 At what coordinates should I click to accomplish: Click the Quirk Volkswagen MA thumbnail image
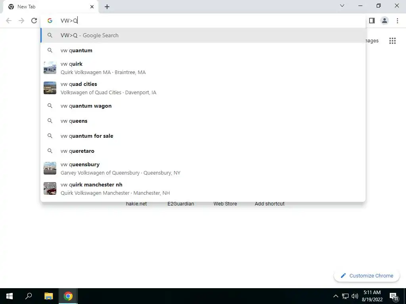click(x=50, y=68)
